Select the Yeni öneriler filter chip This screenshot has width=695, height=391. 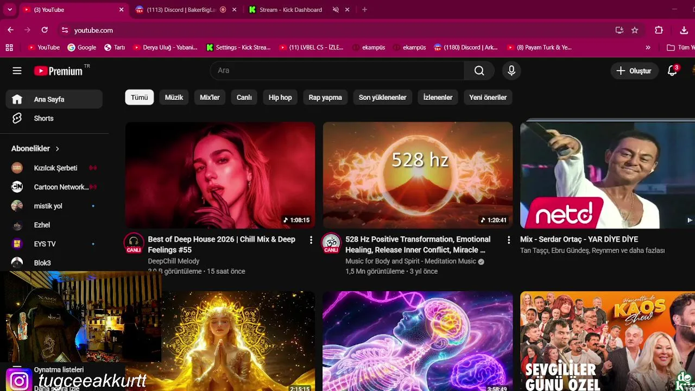pos(488,97)
